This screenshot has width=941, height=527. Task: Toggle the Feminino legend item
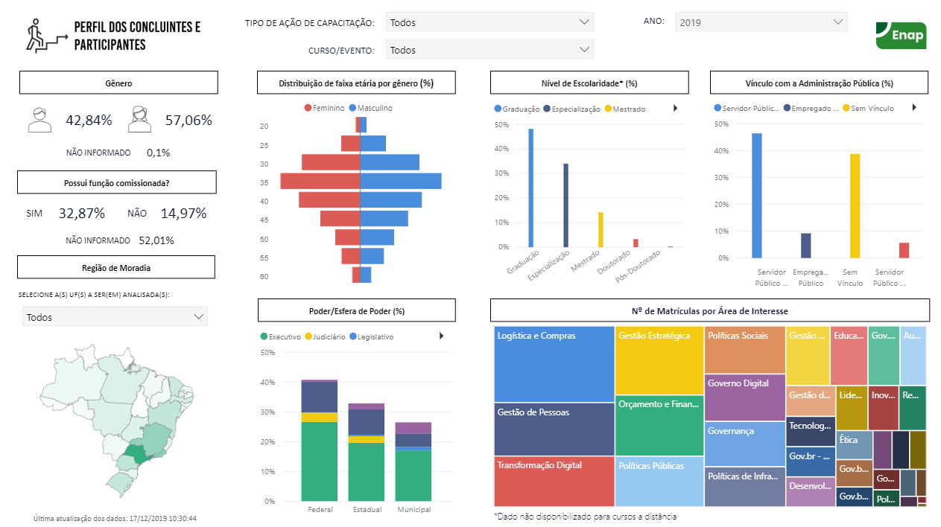324,108
